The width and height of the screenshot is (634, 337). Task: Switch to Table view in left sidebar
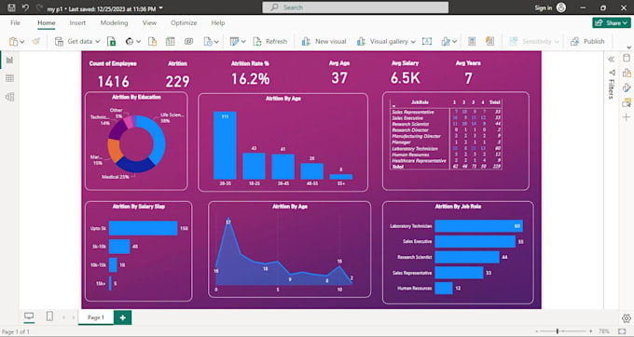[9, 78]
